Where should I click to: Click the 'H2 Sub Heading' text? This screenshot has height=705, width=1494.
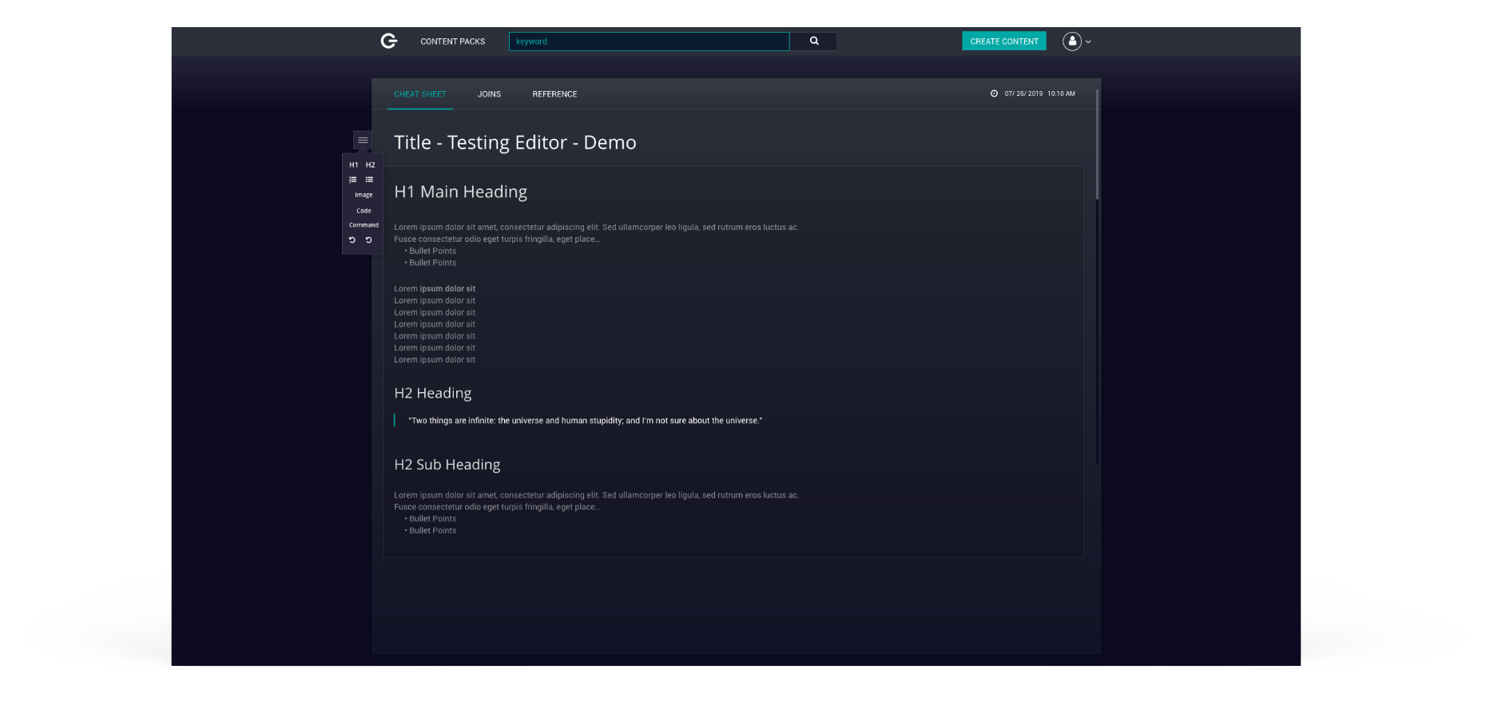pyautogui.click(x=447, y=465)
